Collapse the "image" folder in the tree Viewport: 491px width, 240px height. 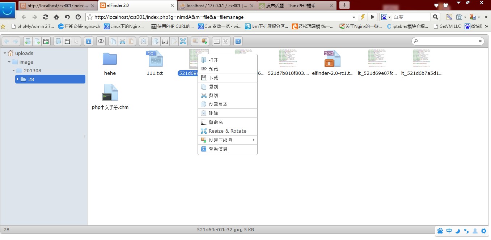(x=9, y=62)
